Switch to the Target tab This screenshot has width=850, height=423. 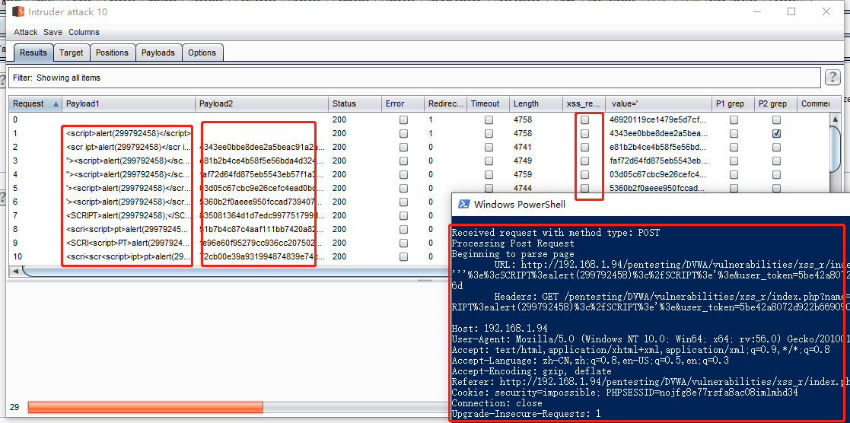pyautogui.click(x=72, y=52)
